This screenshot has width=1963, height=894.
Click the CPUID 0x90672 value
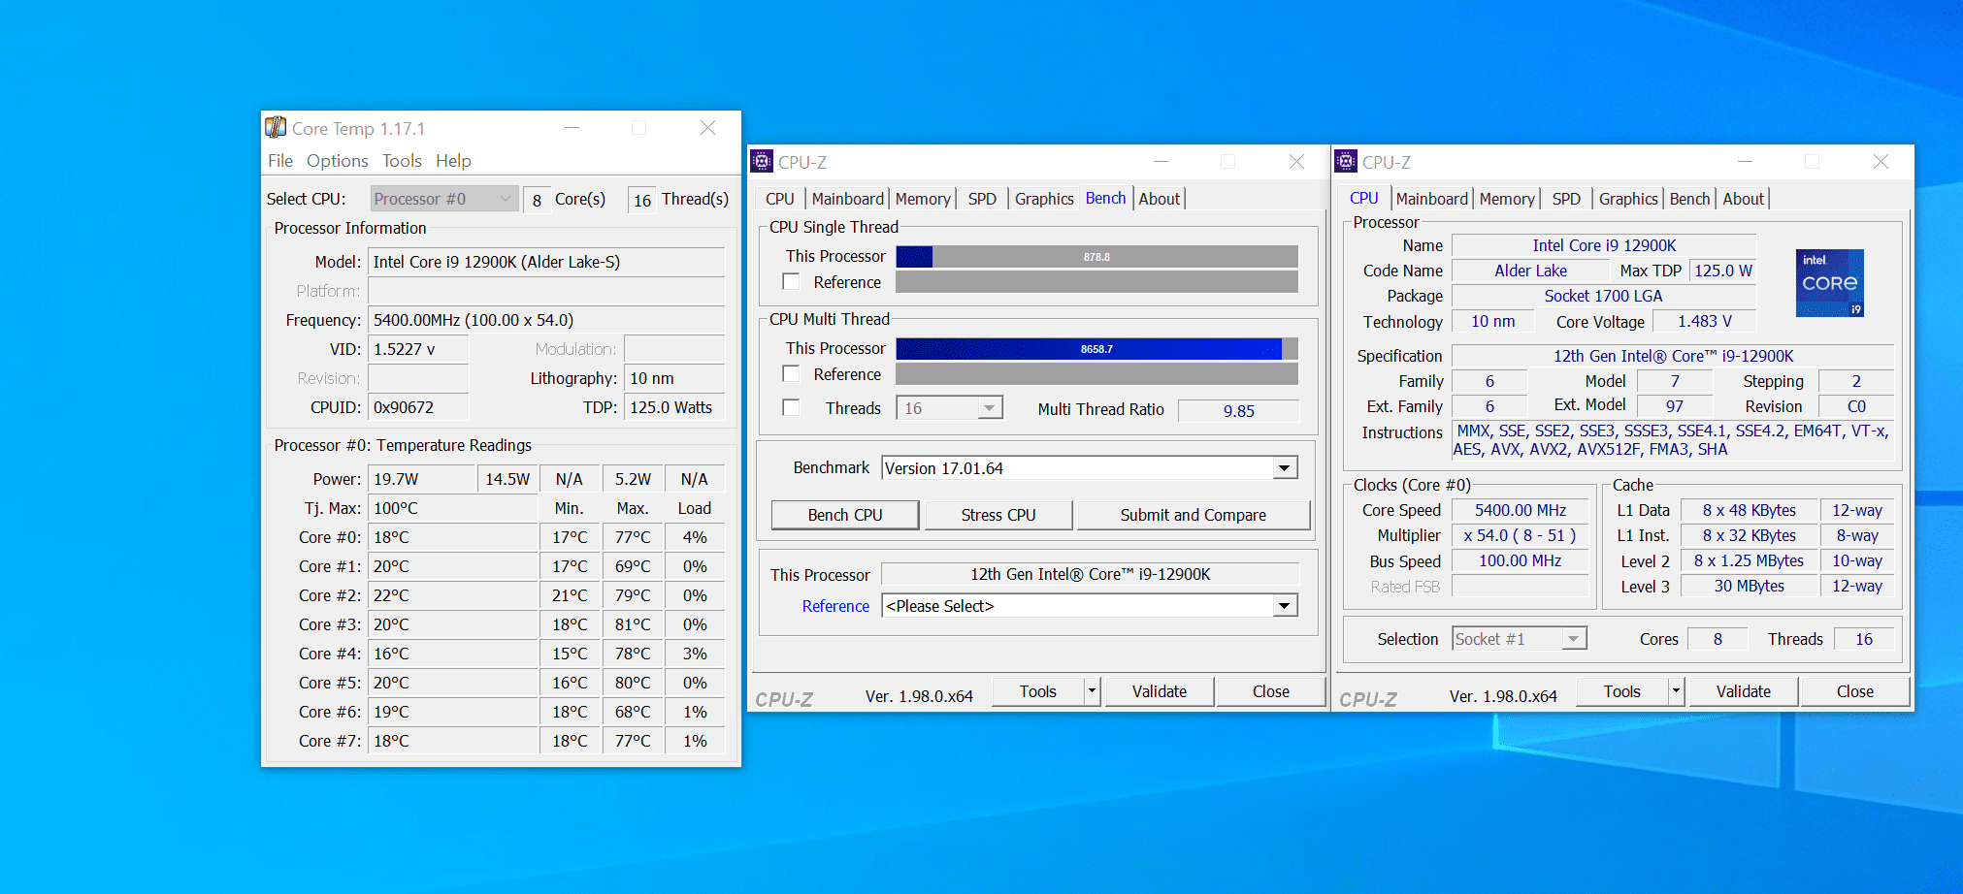418,407
